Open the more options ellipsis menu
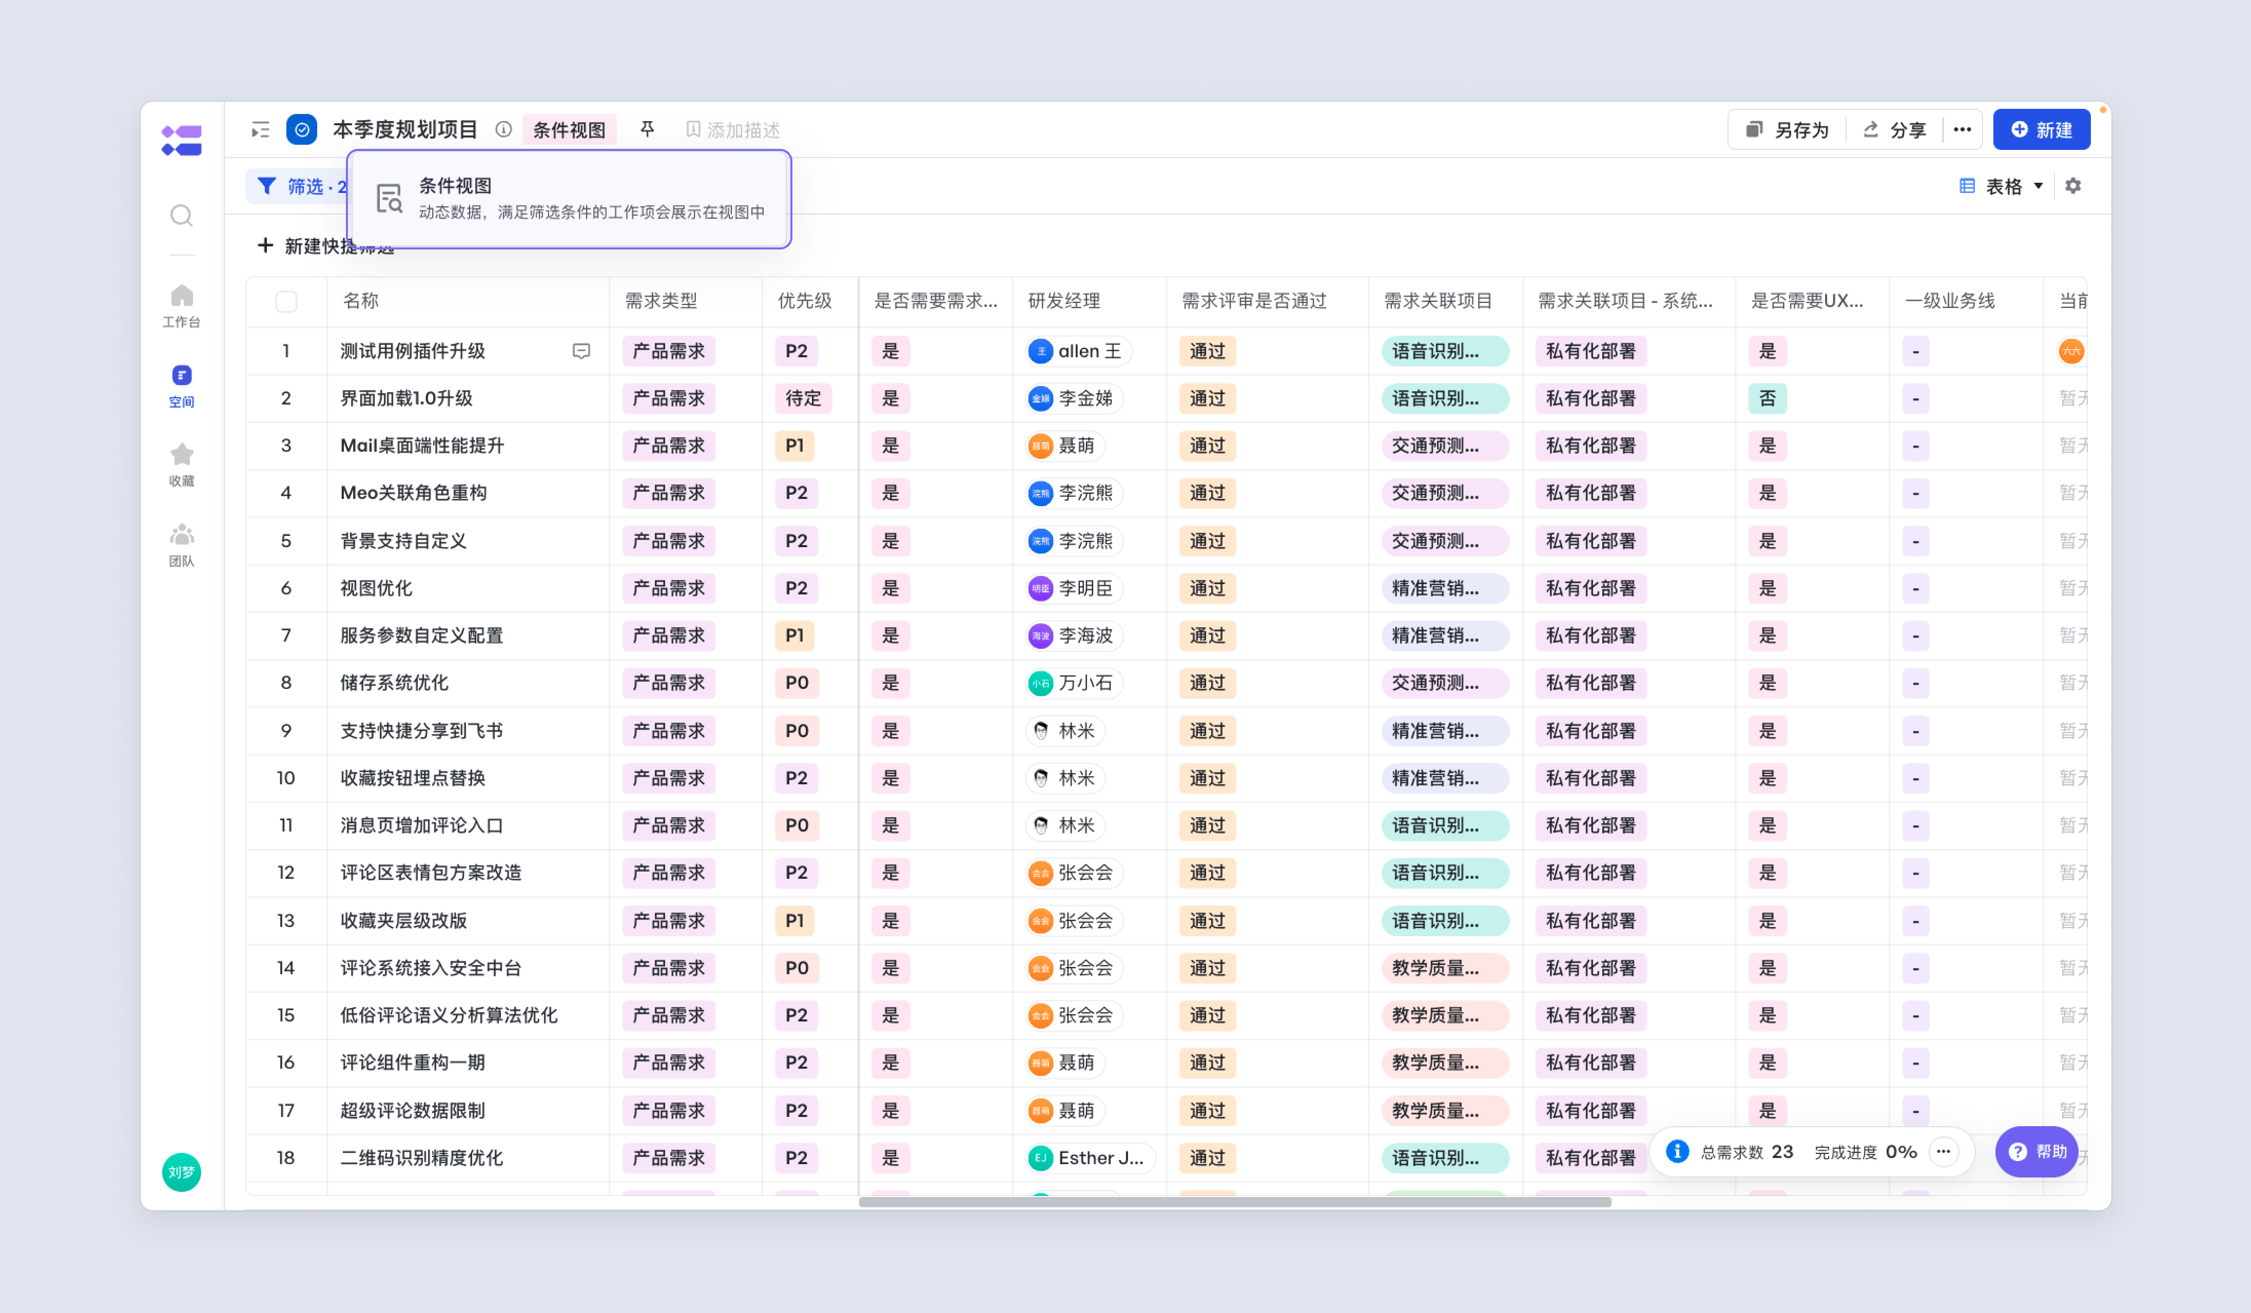 pyautogui.click(x=1962, y=129)
